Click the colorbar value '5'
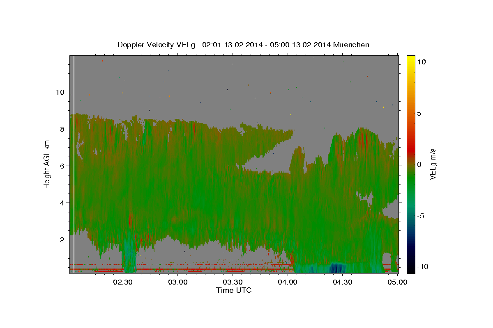The image size is (493, 328). [x=419, y=113]
